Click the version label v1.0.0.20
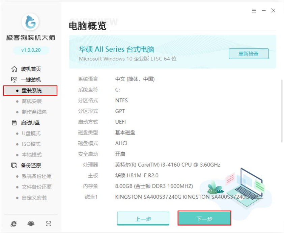284x233 pixels. click(x=31, y=50)
